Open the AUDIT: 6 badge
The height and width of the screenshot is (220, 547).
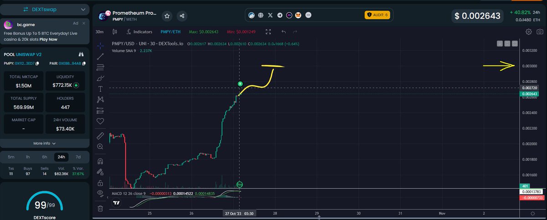point(377,15)
